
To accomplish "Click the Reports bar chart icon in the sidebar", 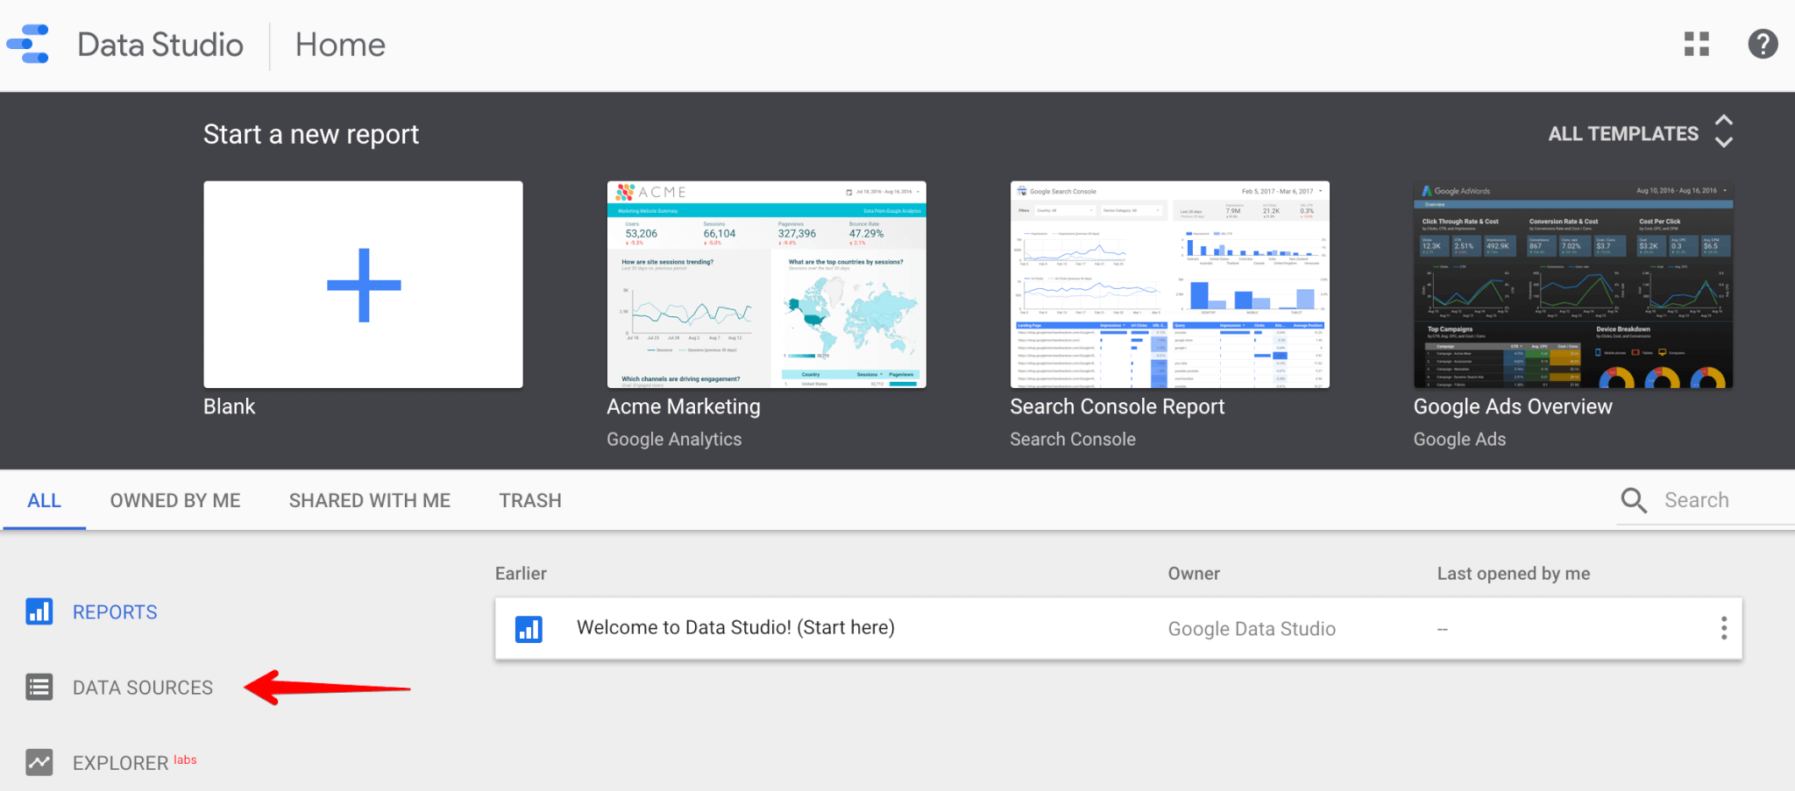I will coord(39,611).
